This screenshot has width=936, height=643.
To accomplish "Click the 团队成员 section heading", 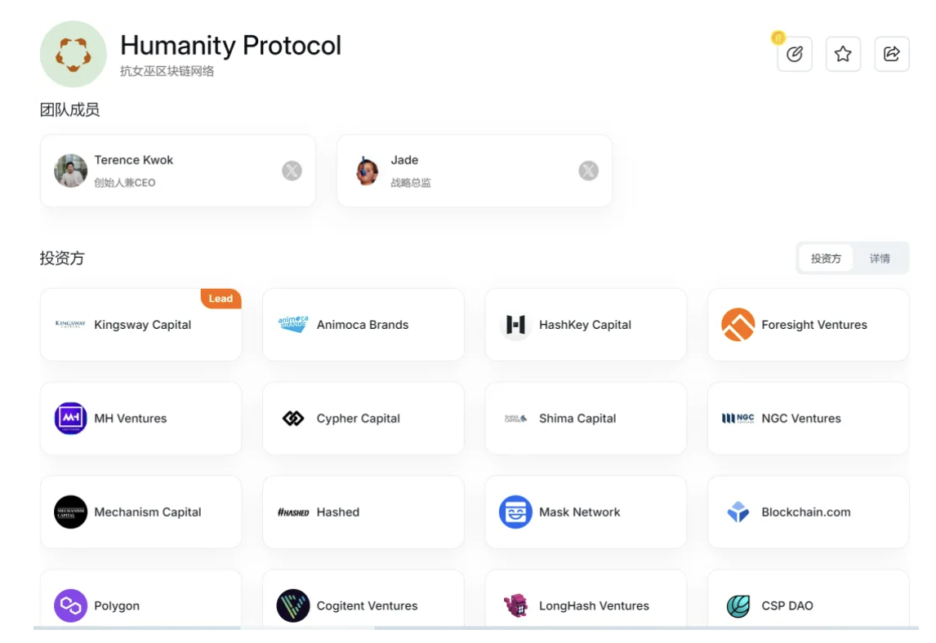I will click(70, 110).
